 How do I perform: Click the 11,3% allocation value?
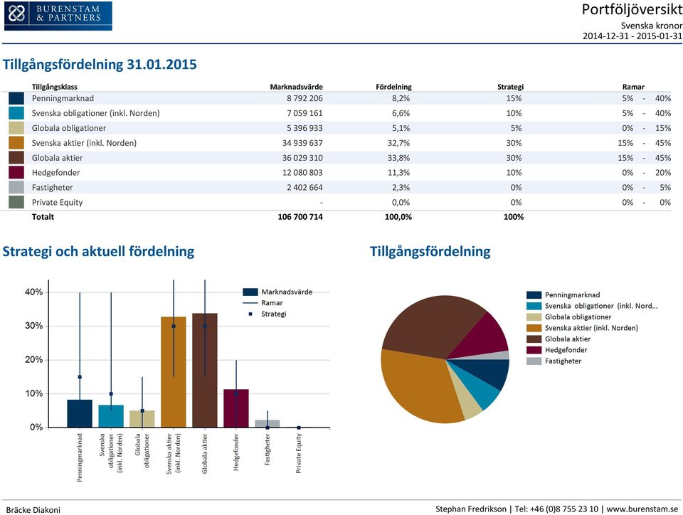point(398,172)
